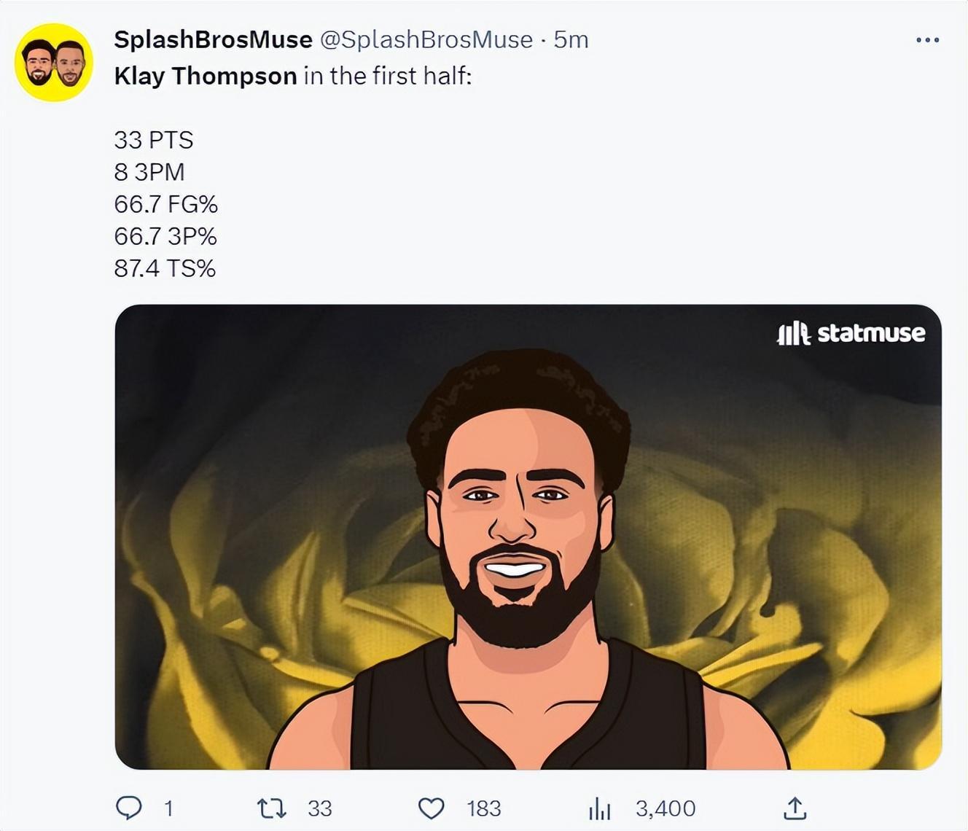Open the SplashBrosMuse profile avatar
The image size is (968, 831).
54,63
